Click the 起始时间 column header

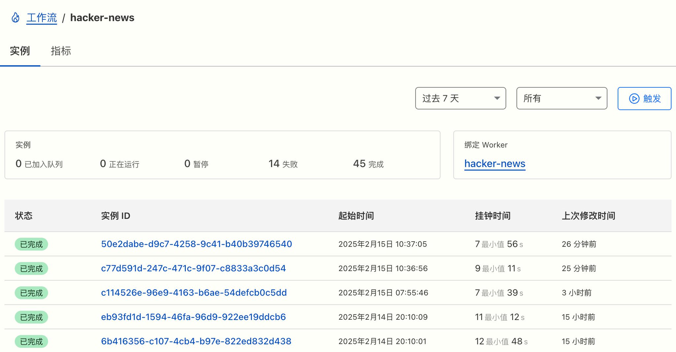click(x=356, y=216)
